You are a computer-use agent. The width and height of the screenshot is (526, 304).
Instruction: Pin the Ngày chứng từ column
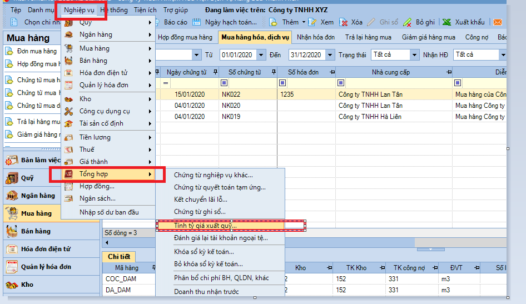pyautogui.click(x=215, y=72)
